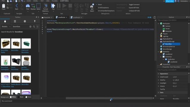Open the FILE menu

(x=3, y=1)
